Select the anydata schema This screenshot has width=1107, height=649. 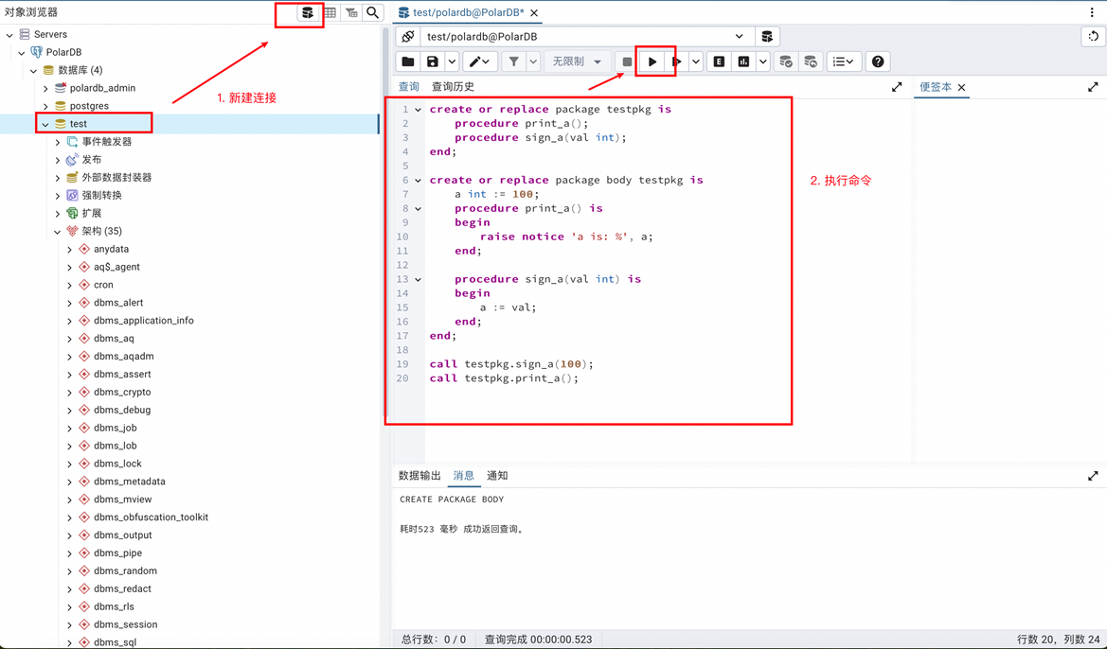tap(111, 249)
